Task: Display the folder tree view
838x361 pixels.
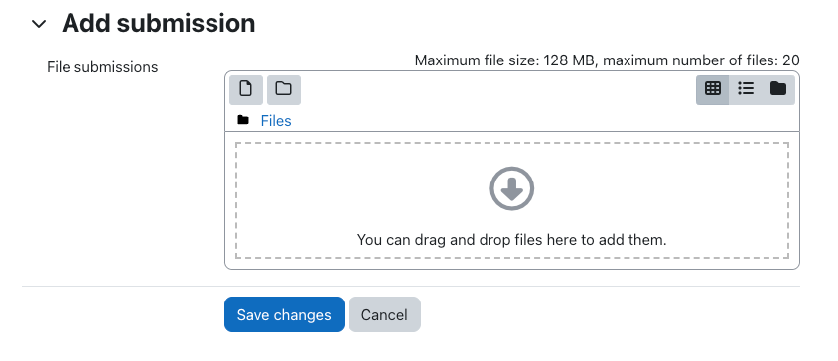Action: pyautogui.click(x=778, y=89)
